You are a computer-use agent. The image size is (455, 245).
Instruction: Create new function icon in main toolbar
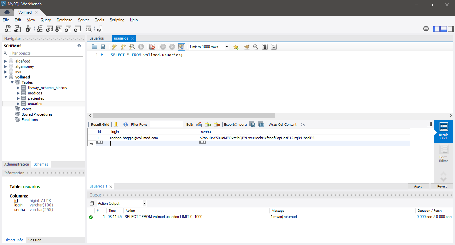pos(77,29)
